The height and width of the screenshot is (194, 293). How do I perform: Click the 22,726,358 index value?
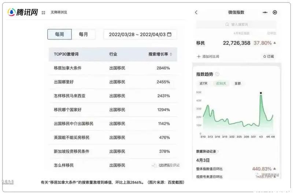237,43
